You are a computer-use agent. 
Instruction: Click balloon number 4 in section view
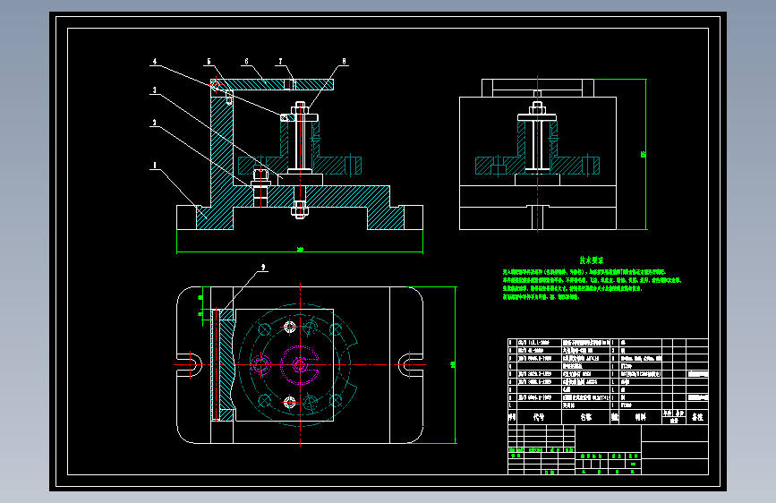tap(155, 62)
